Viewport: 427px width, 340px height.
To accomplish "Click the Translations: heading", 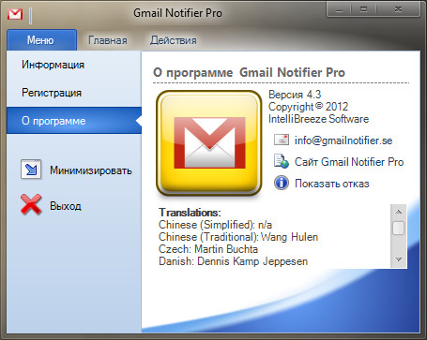I will pyautogui.click(x=190, y=213).
